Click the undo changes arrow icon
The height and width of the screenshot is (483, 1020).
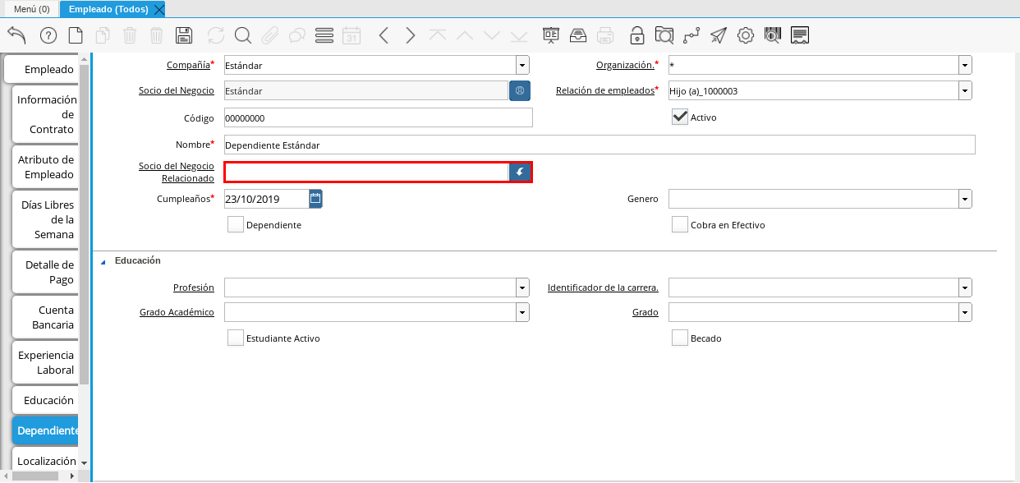click(x=16, y=35)
